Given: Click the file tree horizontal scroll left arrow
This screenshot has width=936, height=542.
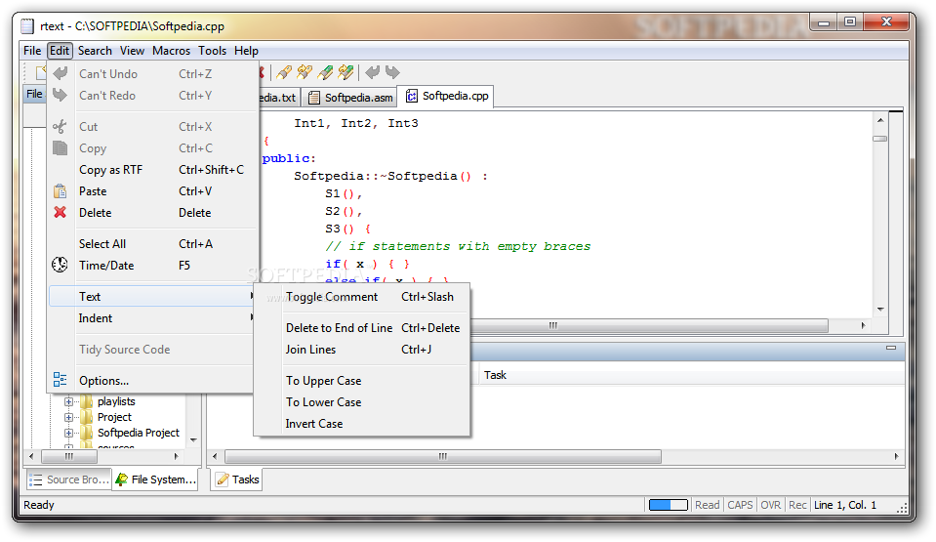Looking at the screenshot, I should [31, 456].
